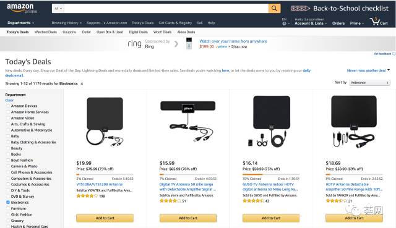This screenshot has width=396, height=228.
Task: Click the Amazon Prime logo
Action: (x=22, y=8)
